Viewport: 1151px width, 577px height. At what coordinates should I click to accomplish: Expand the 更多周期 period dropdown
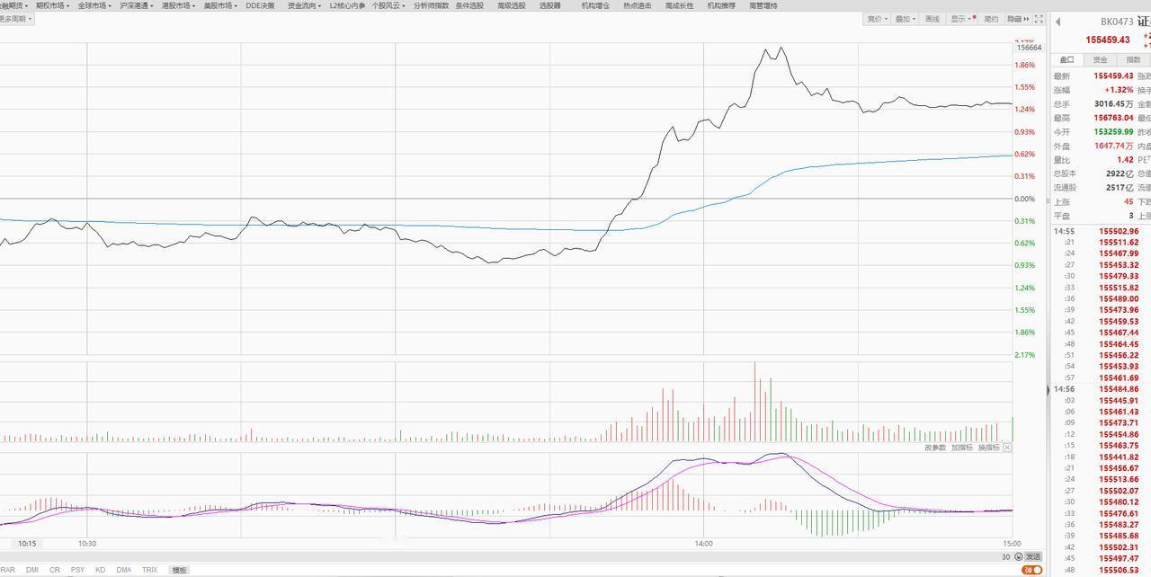click(16, 18)
